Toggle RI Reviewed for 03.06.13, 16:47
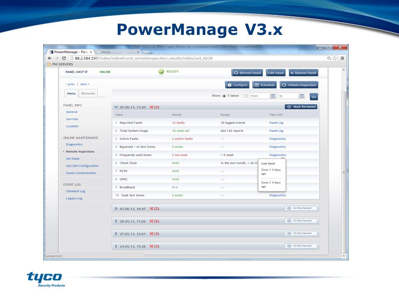This screenshot has height=299, width=399. click(x=301, y=208)
